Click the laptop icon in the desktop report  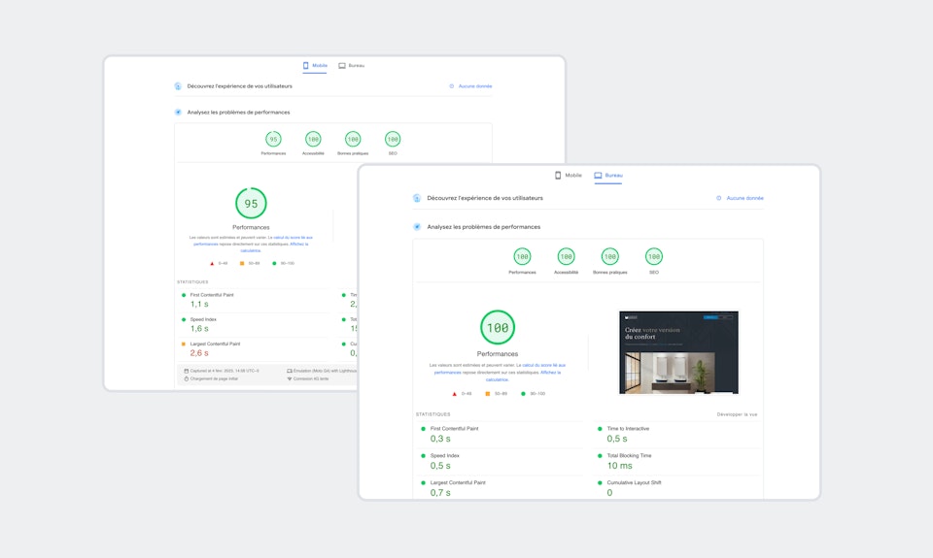click(599, 176)
